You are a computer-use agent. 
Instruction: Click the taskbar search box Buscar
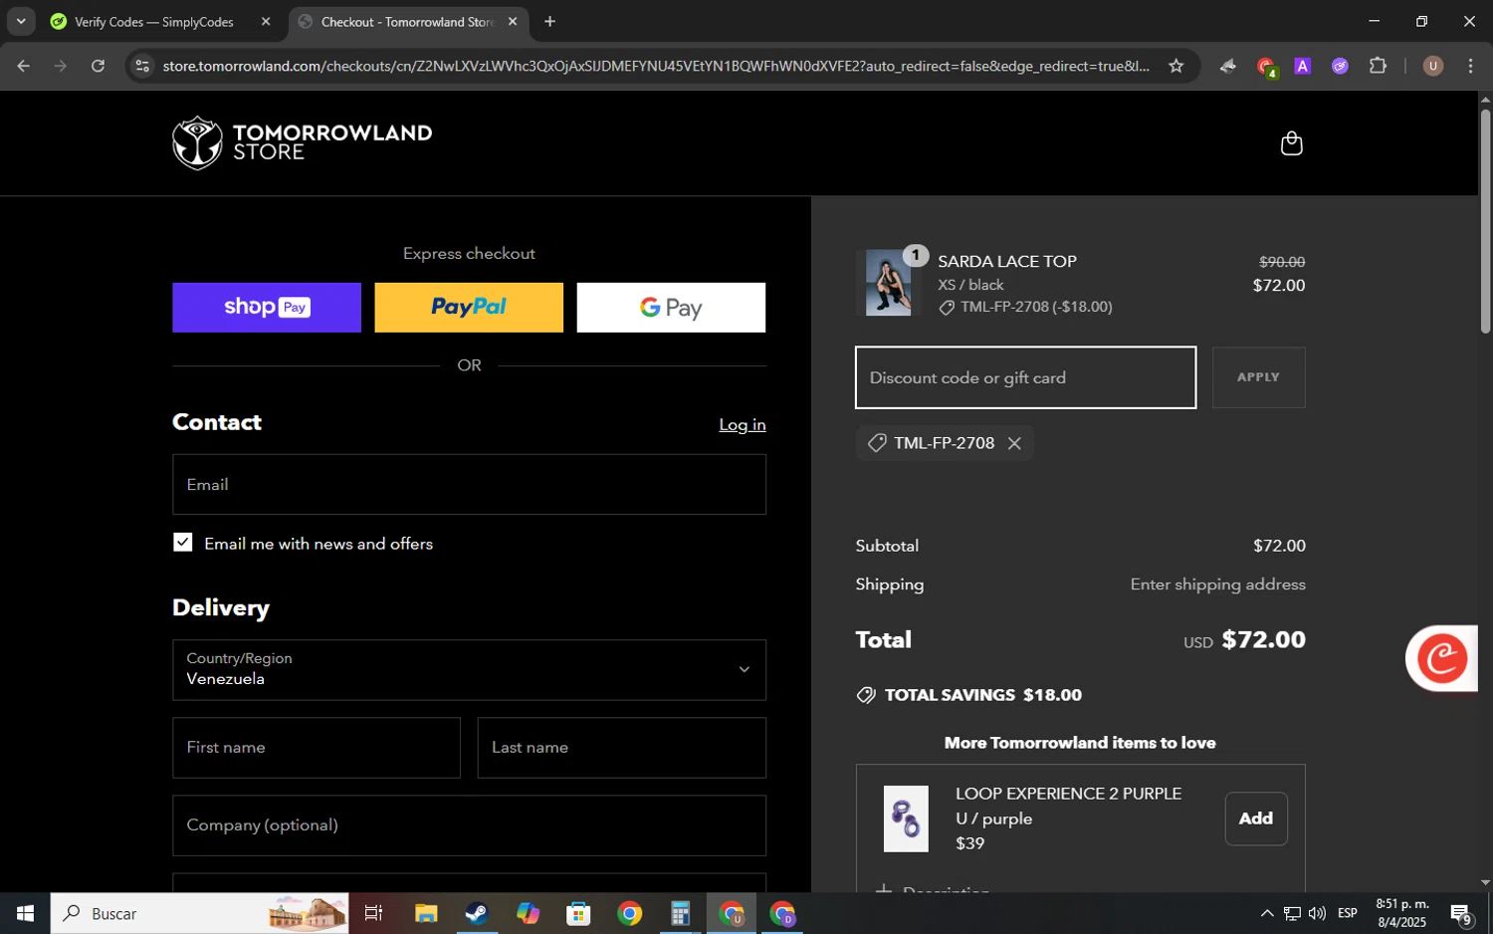199,913
